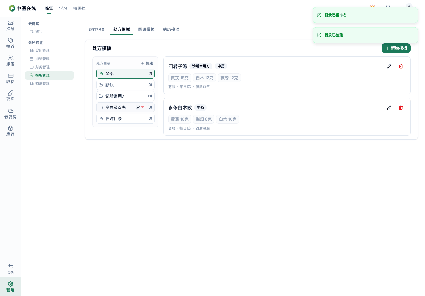Image resolution: width=425 pixels, height=296 pixels.
Task: Delete the 参苓白术散 template with trash icon
Action: click(401, 108)
